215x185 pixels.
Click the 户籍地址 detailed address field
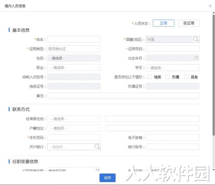coord(152,128)
